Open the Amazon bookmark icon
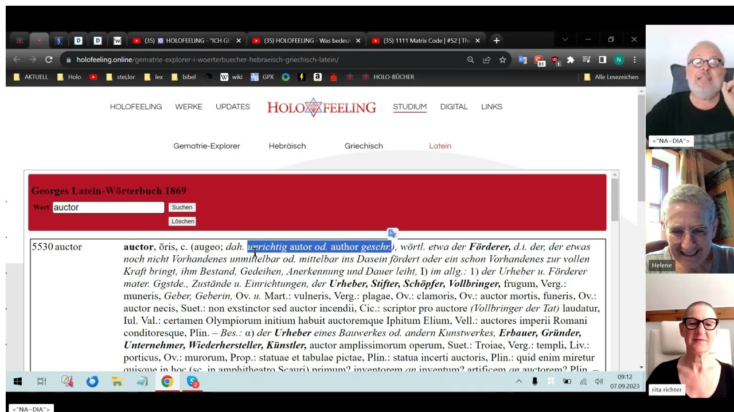 pyautogui.click(x=317, y=77)
